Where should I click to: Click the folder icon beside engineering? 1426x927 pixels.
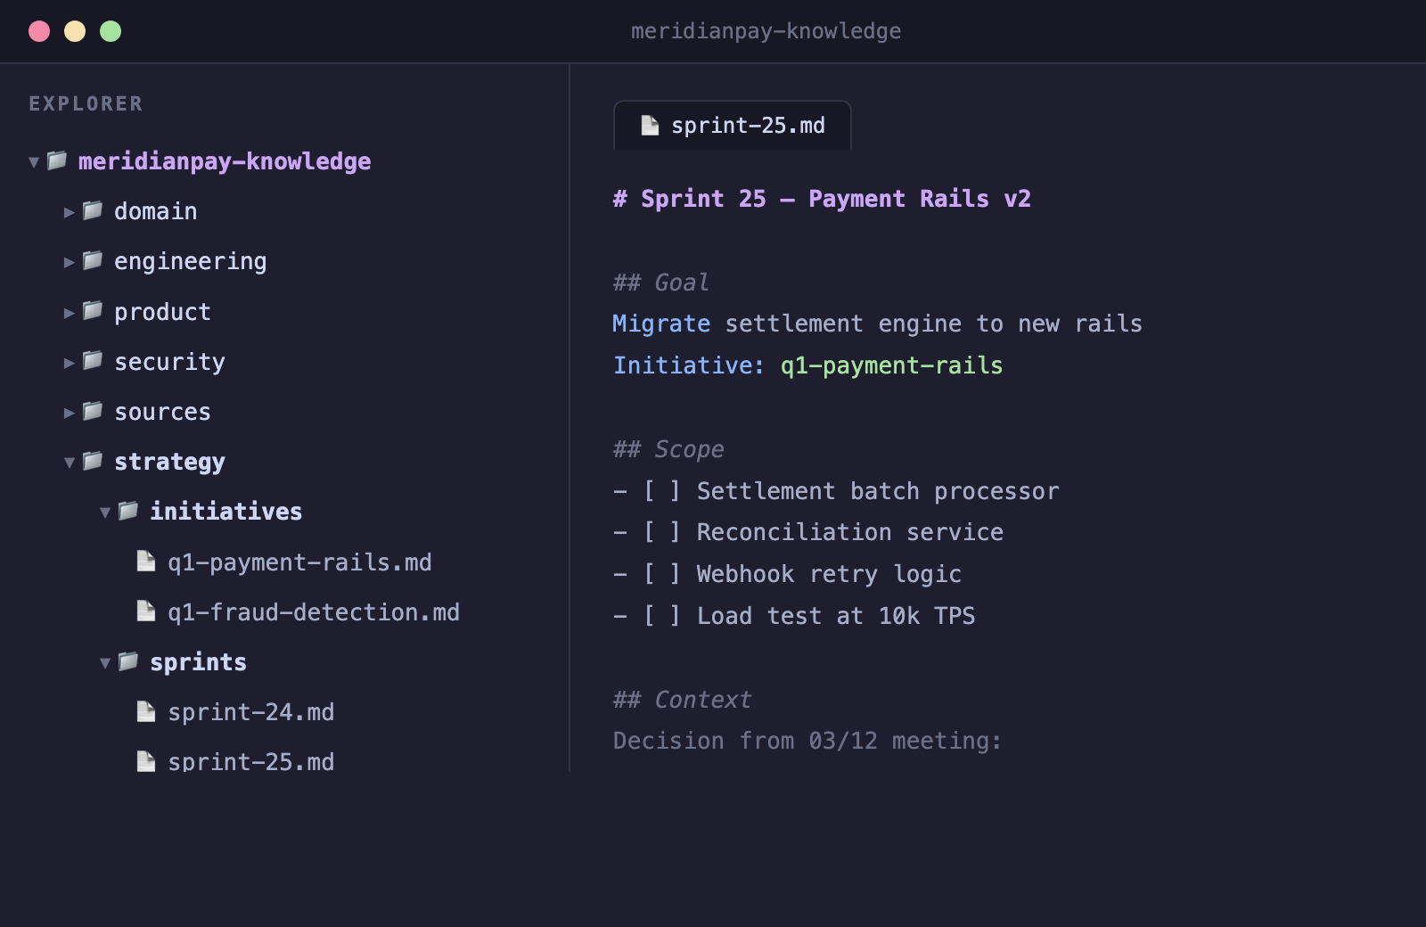(x=92, y=261)
